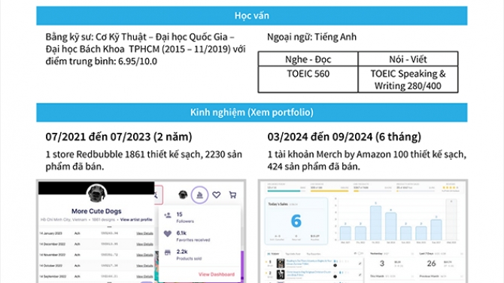Click the blue bar labeled 4

pos(390,226)
